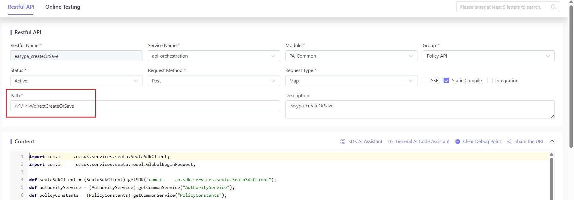574x200 pixels.
Task: Edit the Path field /v1/flow/directCreateOrSave
Action: tap(145, 106)
